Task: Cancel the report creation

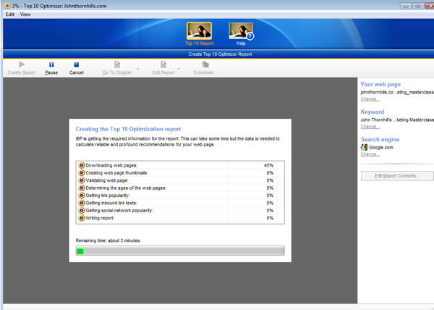Action: click(x=77, y=68)
